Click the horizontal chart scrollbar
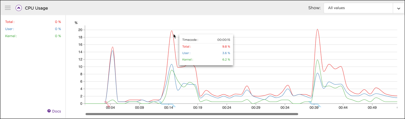Viewport: 405px width, 119px height. (192, 114)
